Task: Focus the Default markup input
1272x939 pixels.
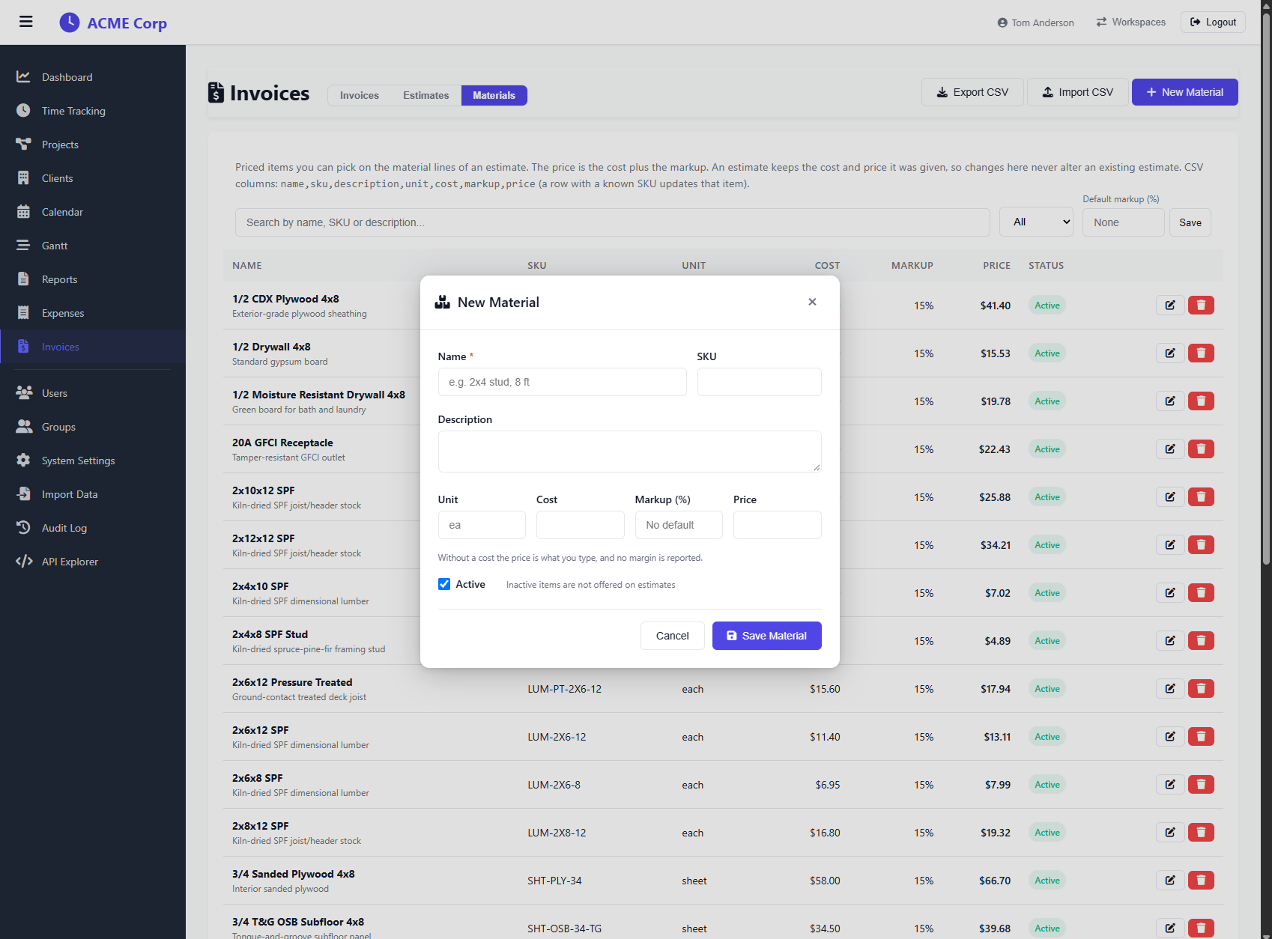Action: tap(1123, 222)
